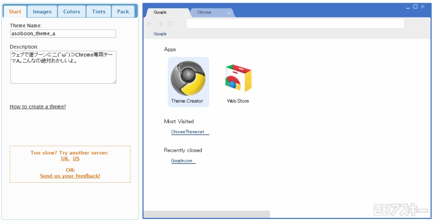Click 'Too slow? Try another server:' text
The width and height of the screenshot is (436, 224).
coord(69,153)
